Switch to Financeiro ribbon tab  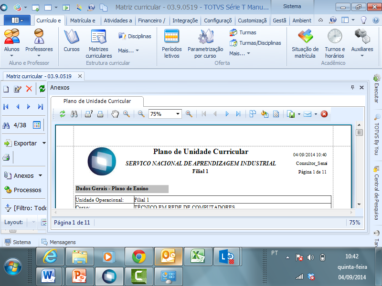[151, 20]
